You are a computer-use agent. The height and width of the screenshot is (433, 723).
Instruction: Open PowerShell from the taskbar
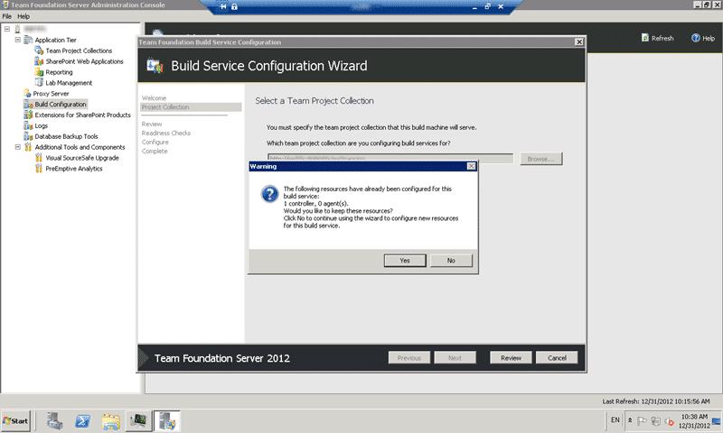point(83,421)
